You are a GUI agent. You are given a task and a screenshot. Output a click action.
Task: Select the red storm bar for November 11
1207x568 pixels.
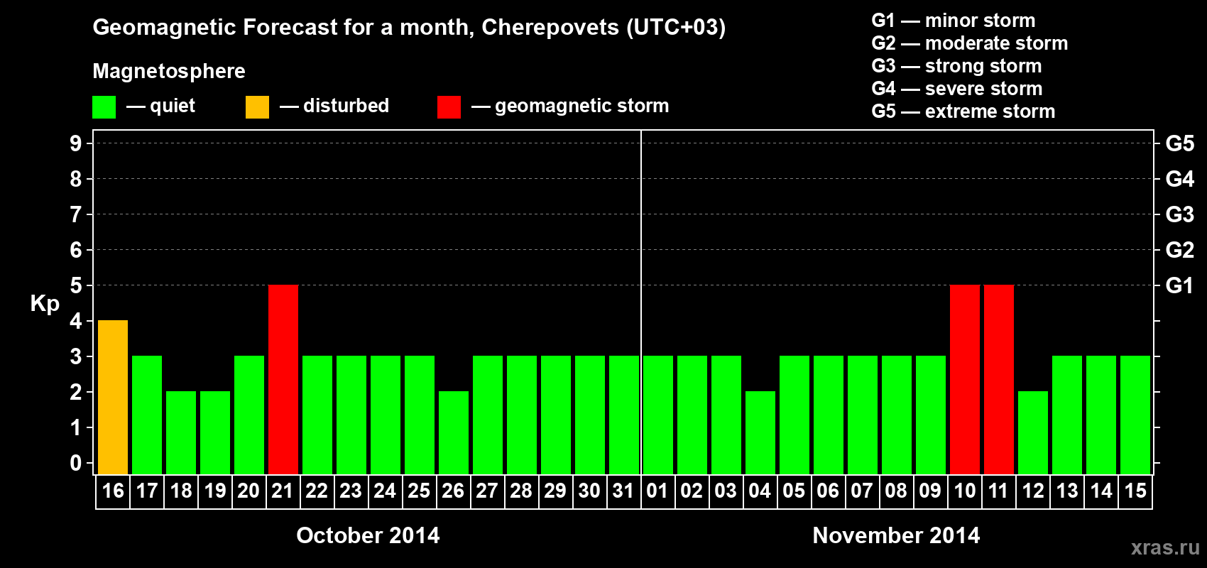pyautogui.click(x=999, y=379)
